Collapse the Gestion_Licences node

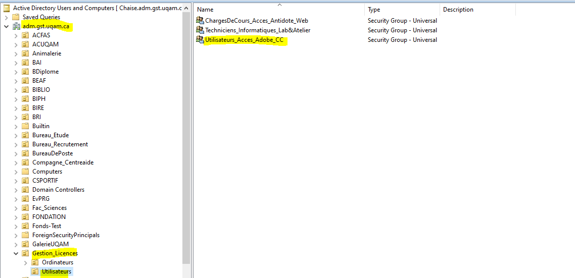point(16,253)
